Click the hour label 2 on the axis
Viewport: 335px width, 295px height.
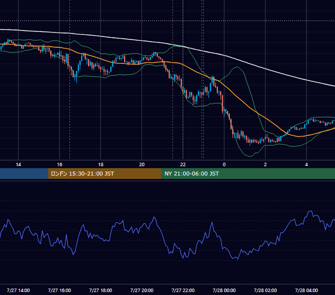(266, 165)
